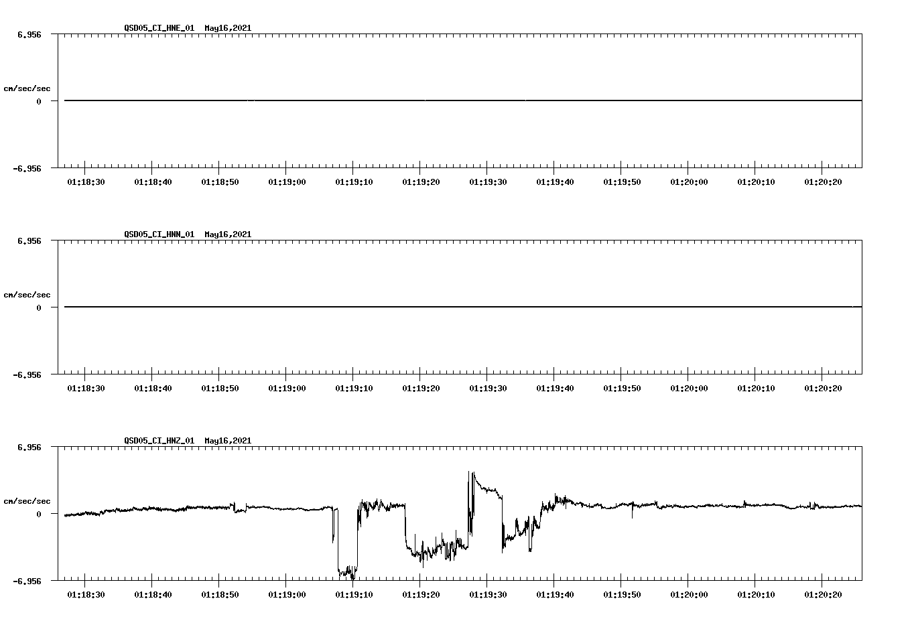Click the largest upward spike on the HNZ trace

coord(469,474)
